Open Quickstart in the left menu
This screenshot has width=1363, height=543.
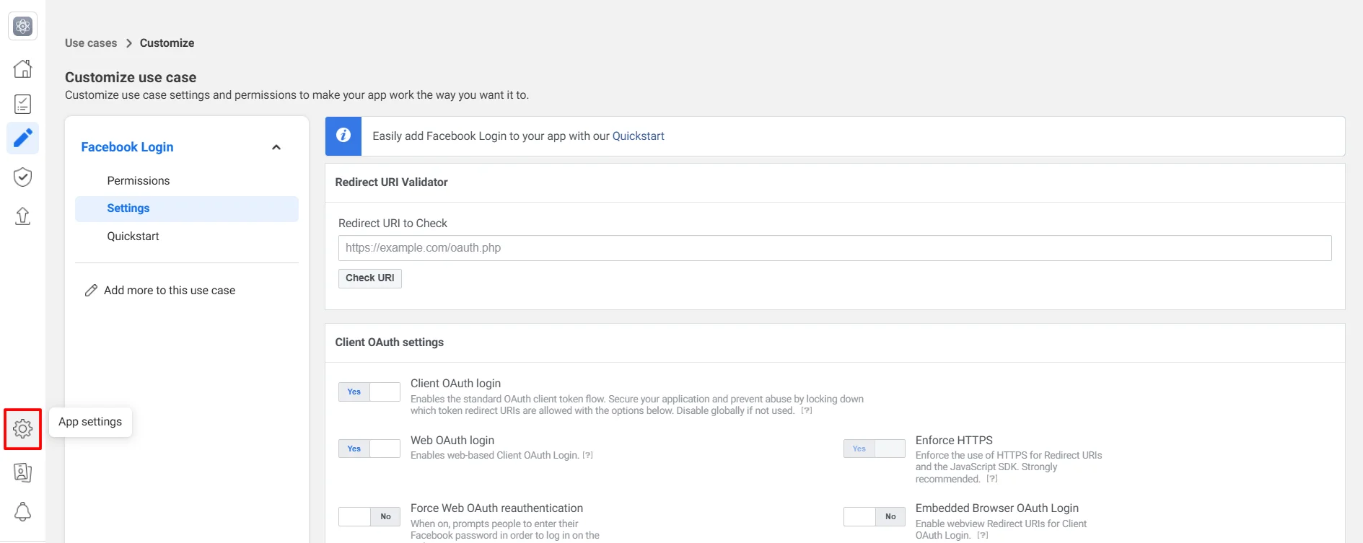[133, 236]
